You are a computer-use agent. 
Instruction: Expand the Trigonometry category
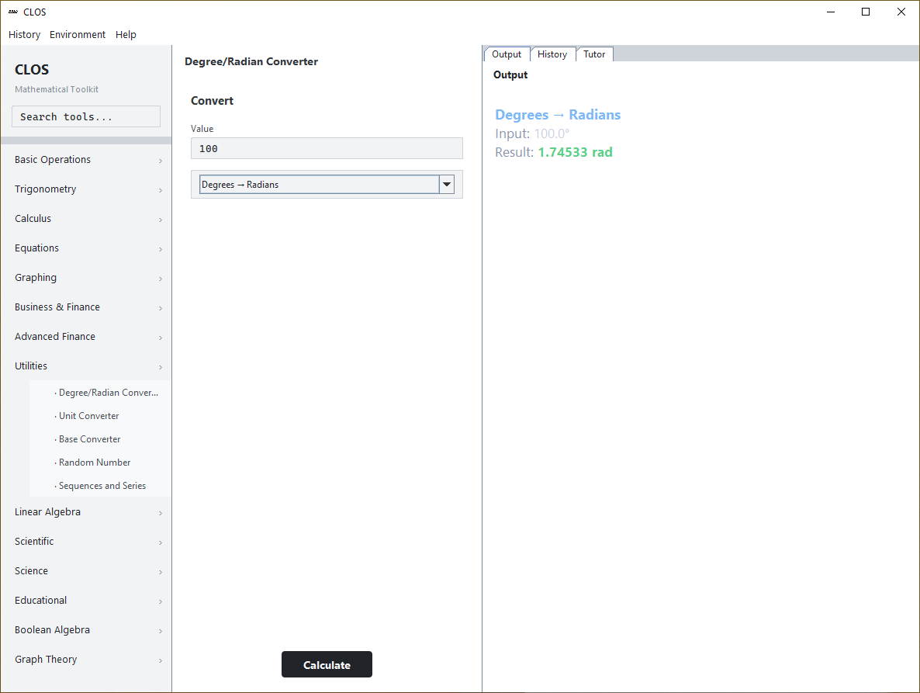point(86,189)
